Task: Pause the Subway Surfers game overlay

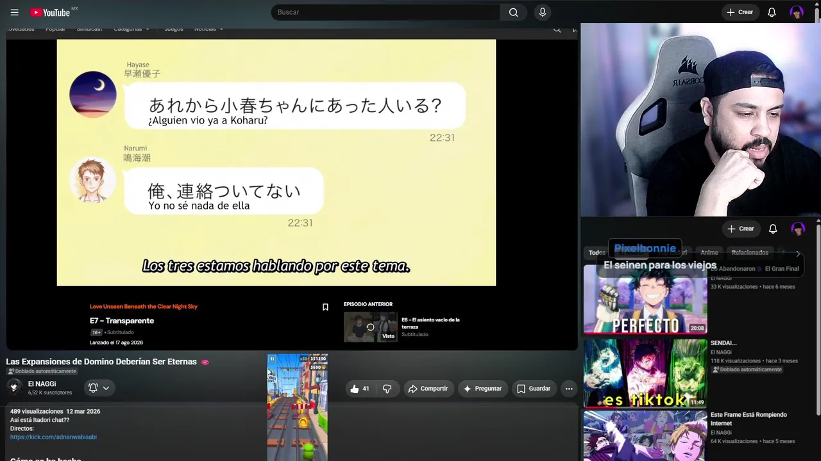Action: (x=272, y=359)
